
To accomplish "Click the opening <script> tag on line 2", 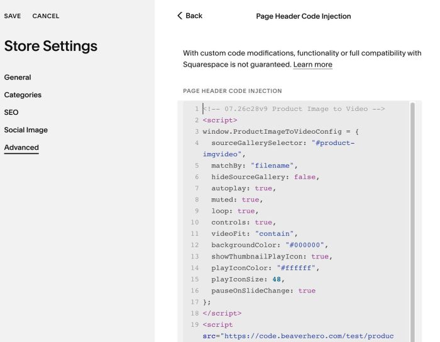I will tap(220, 120).
